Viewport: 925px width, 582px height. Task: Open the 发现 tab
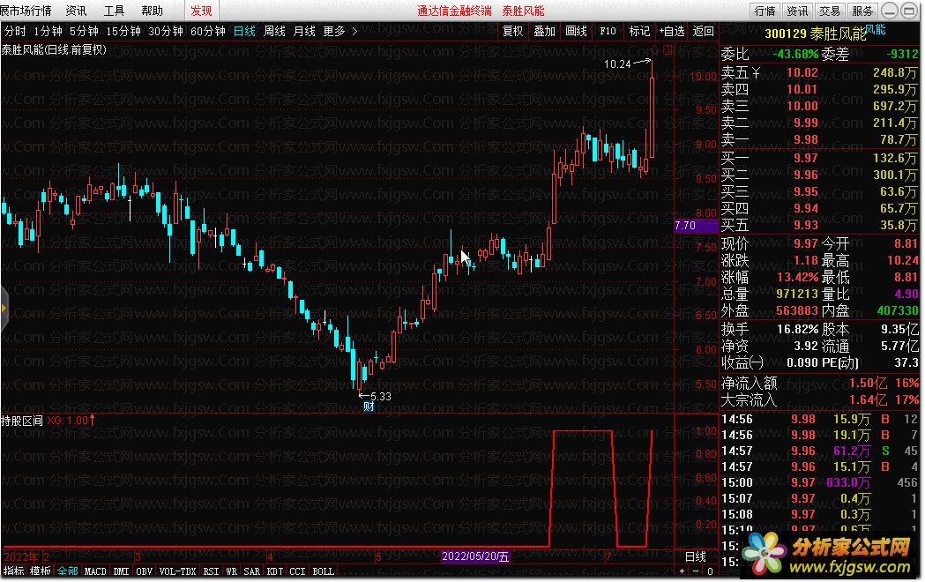tap(201, 11)
